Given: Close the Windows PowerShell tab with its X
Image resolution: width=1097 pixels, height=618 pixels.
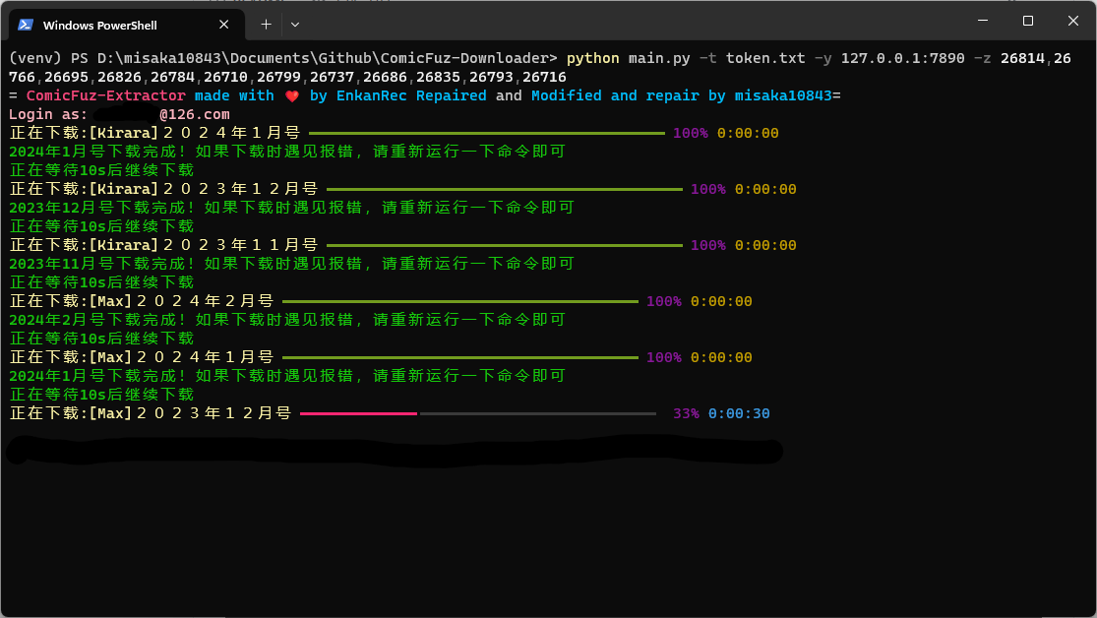Looking at the screenshot, I should (x=224, y=24).
